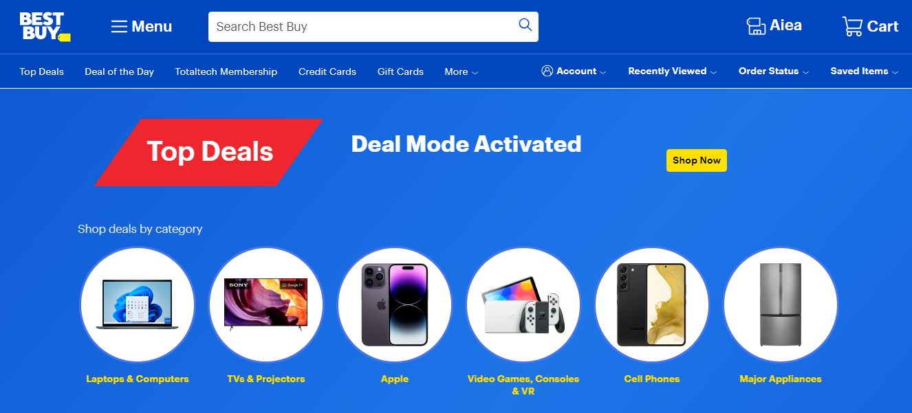Open the Aiea store location icon
The image size is (912, 413).
point(756,26)
